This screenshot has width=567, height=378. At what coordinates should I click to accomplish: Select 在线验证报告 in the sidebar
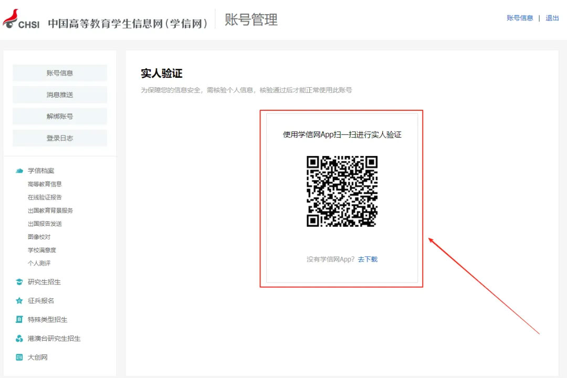pyautogui.click(x=45, y=197)
